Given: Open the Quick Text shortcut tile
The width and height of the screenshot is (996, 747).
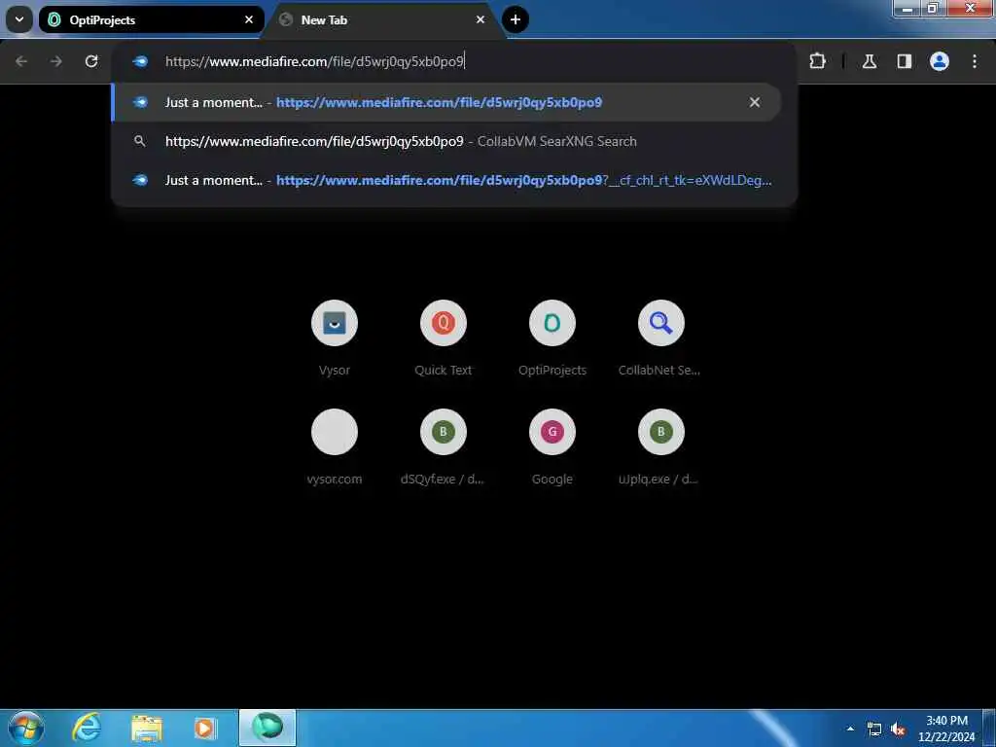Looking at the screenshot, I should click(x=444, y=338).
